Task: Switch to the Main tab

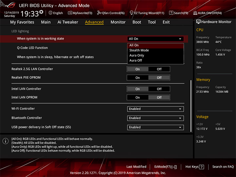Action: coord(46,22)
